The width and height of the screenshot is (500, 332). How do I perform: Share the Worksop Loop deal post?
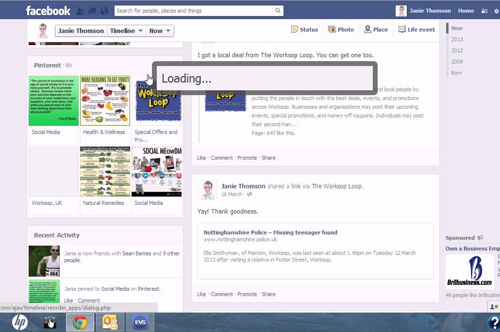click(x=268, y=158)
